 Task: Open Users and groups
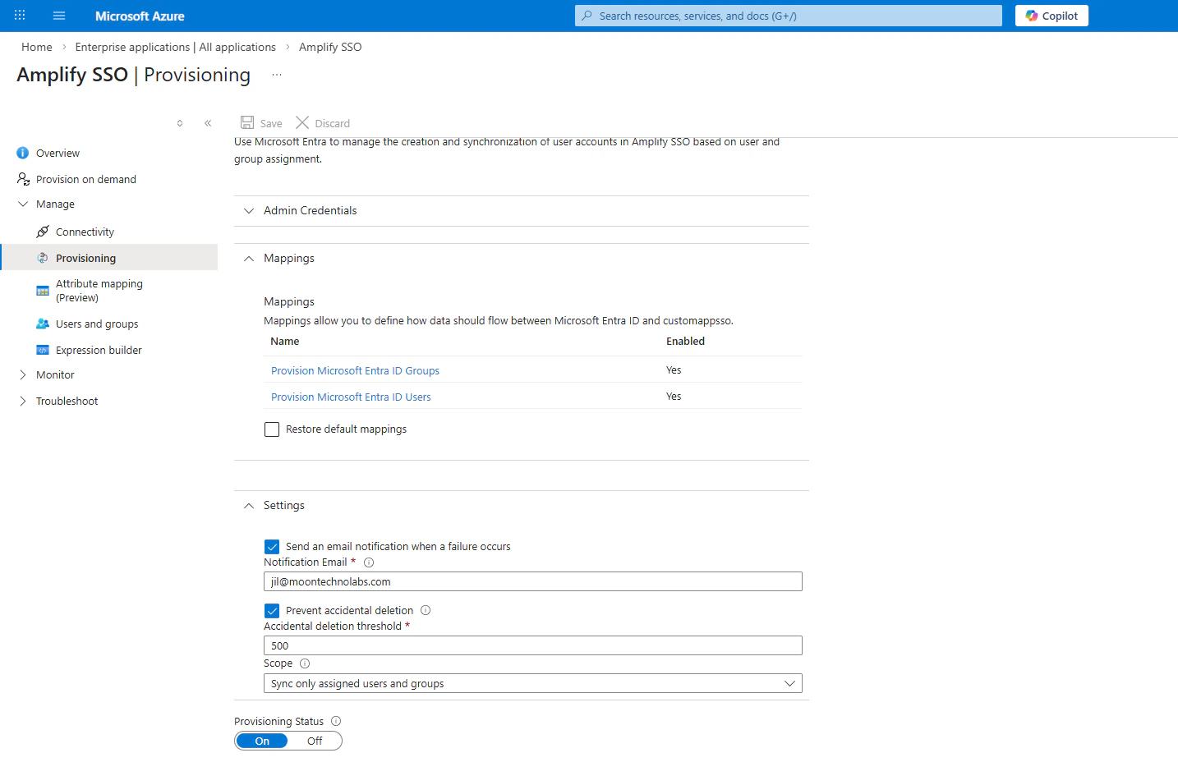(x=97, y=324)
